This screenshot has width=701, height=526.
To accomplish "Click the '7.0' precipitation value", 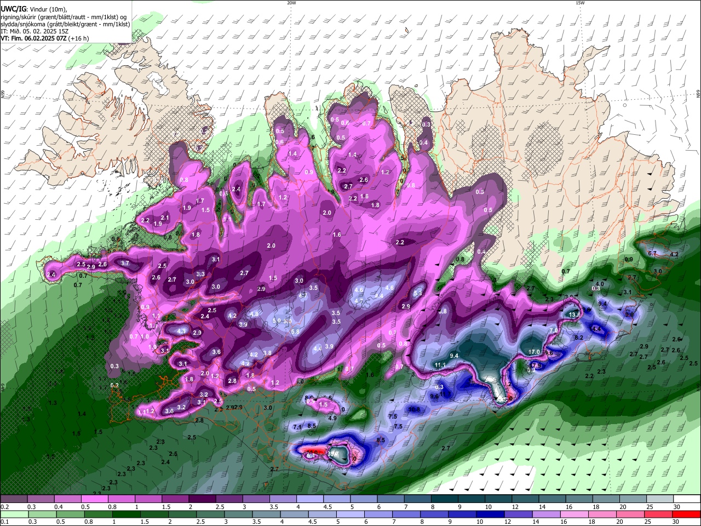I will 554,330.
